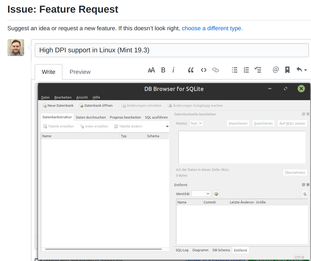Click the user avatar thumbnail

pyautogui.click(x=16, y=48)
